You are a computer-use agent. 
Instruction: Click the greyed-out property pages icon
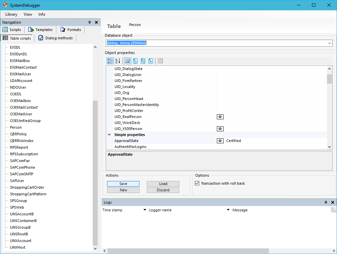pos(160,61)
